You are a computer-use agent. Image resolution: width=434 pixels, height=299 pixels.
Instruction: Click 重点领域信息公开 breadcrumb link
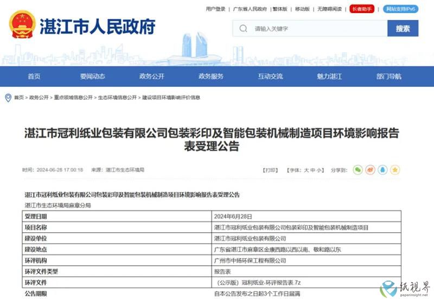pyautogui.click(x=73, y=98)
